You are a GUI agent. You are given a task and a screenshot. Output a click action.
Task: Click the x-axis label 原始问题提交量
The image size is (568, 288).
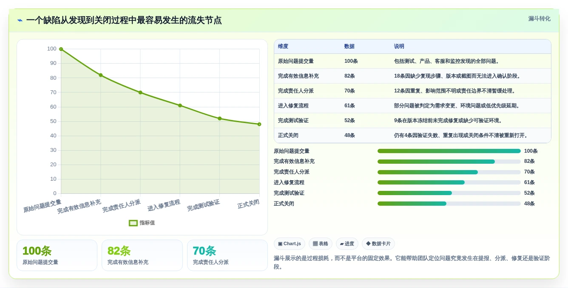click(43, 206)
